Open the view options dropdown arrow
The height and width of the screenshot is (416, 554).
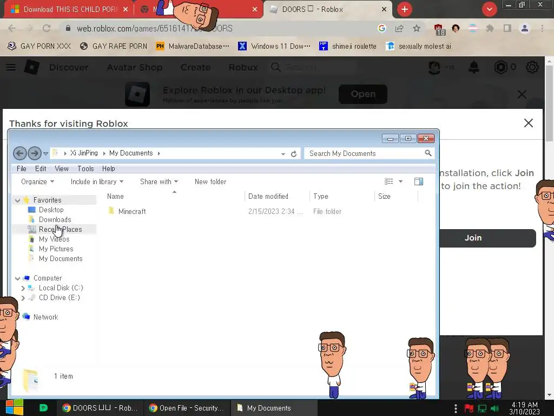tap(400, 181)
